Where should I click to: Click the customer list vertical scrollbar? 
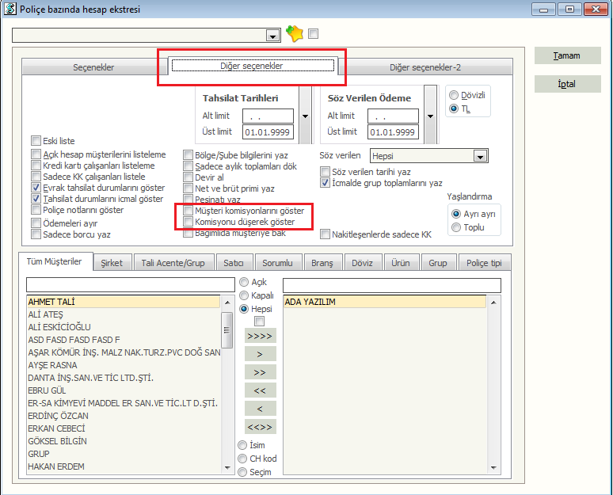227,380
